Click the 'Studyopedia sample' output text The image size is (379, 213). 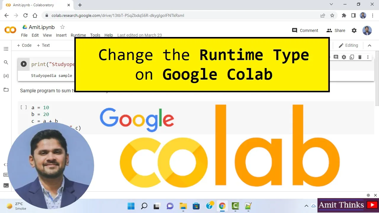tap(52, 75)
